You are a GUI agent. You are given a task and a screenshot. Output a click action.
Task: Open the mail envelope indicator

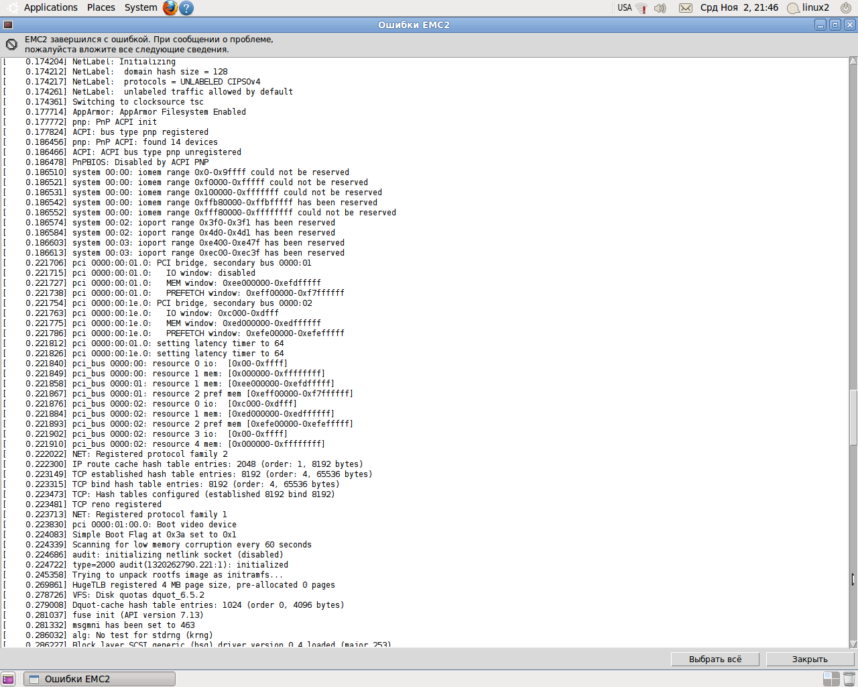(x=686, y=8)
